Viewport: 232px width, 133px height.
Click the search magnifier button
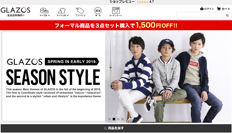[227, 15]
